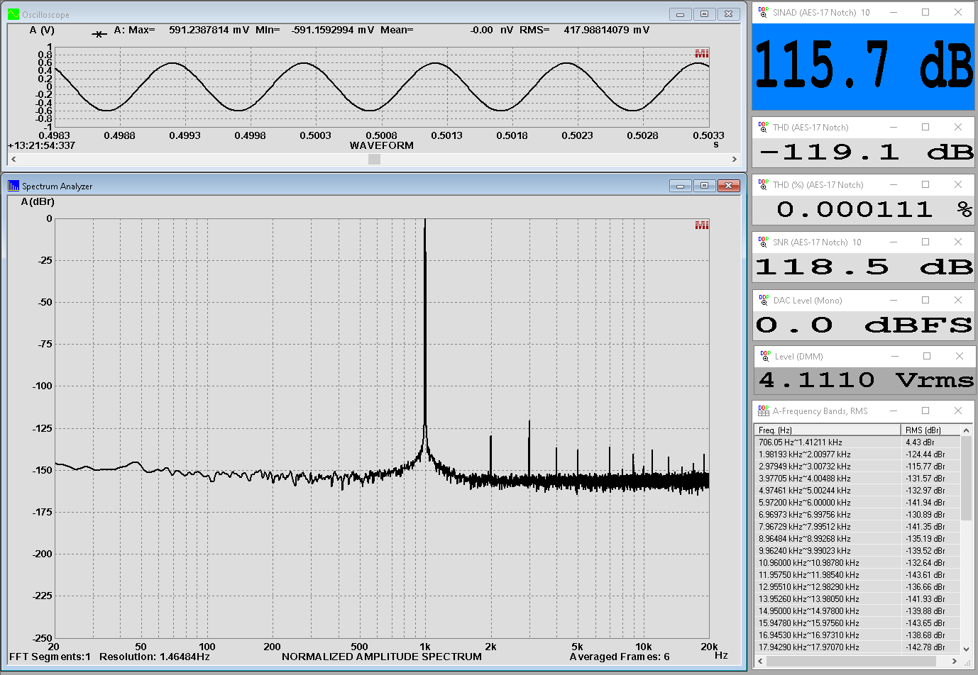
Task: Select the 2.97949 kHz~3.00732 kHz row
Action: [857, 467]
